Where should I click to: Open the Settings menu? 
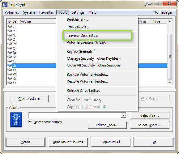click(78, 12)
